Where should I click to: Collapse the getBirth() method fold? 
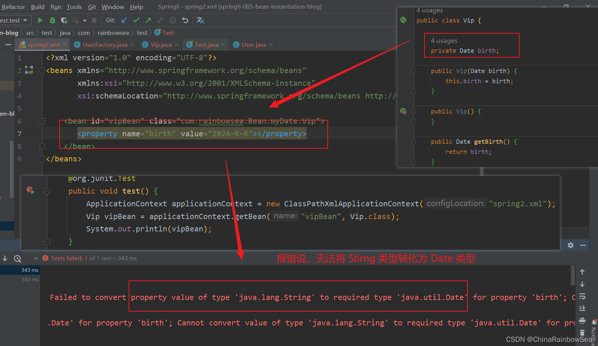[x=414, y=142]
